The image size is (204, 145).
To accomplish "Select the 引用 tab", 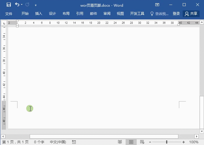I will (80, 13).
